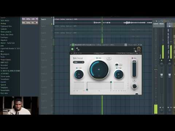Click the small button below the Dyn slider
Image resolution: width=175 pixels, height=131 pixels.
point(135,81)
